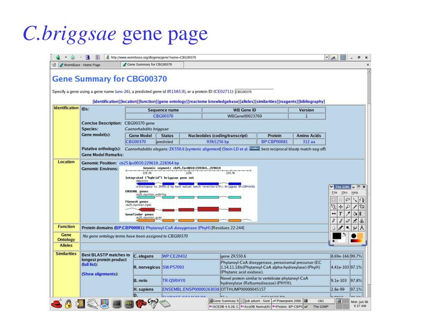Image resolution: width=428 pixels, height=321 pixels.
Task: Click the browser Back arrow icon
Action: (58, 57)
